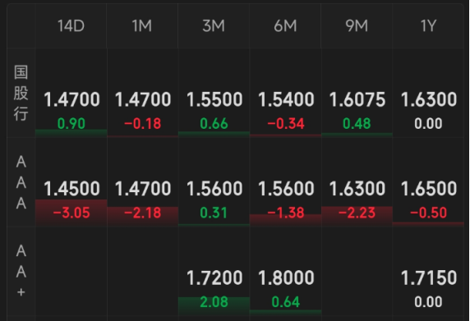This screenshot has height=321, width=470.
Task: Choose the 6M column header
Action: pyautogui.click(x=285, y=25)
